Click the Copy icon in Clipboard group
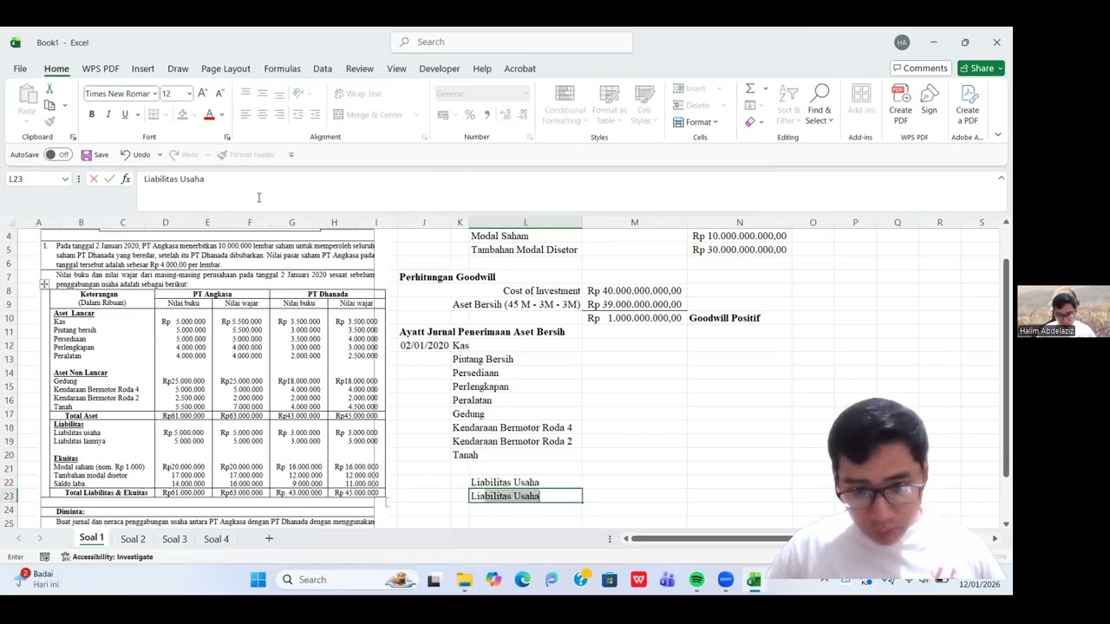Screen dimensions: 1110x624 coord(49,105)
